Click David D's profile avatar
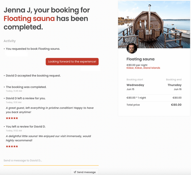Screen dimensions: 191x175 [x=132, y=48]
